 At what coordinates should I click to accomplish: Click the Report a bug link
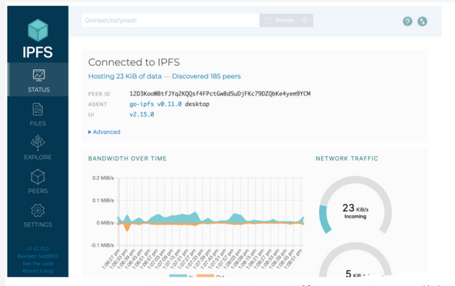[x=38, y=271]
